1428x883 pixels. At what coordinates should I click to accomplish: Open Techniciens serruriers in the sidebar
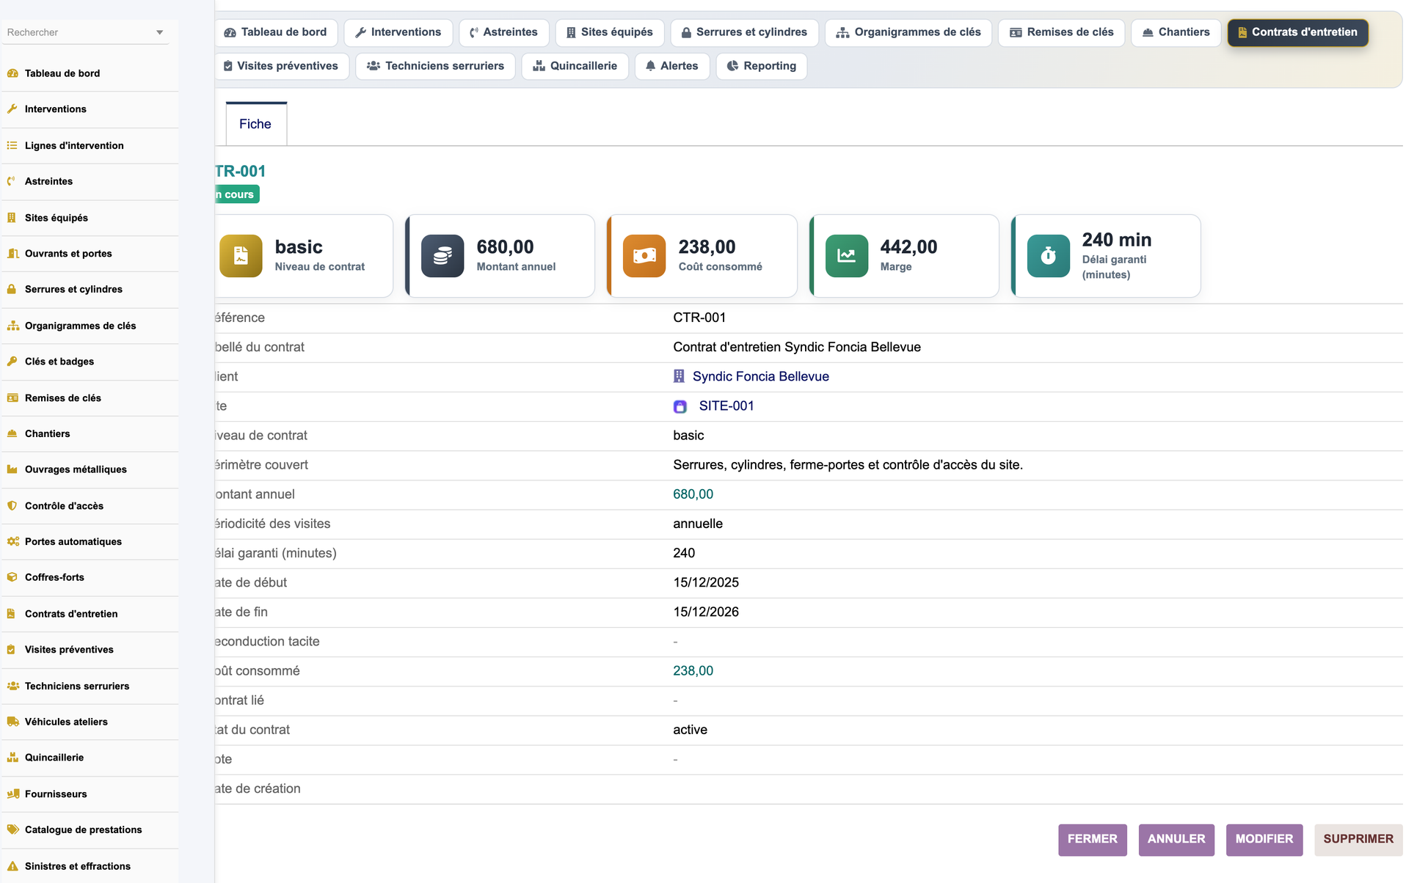(x=77, y=686)
